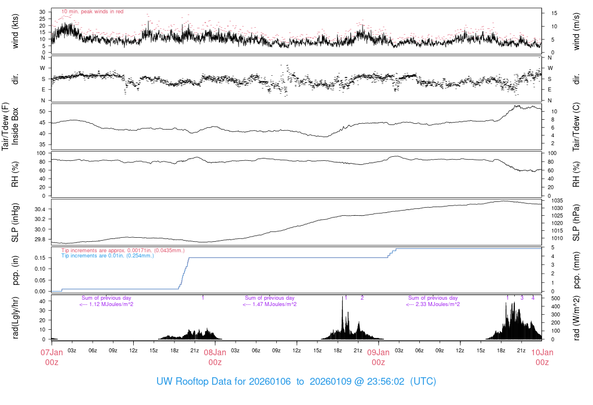This screenshot has width=593, height=405.
Task: Click the right 'RH (%)' axis label
Action: click(576, 174)
